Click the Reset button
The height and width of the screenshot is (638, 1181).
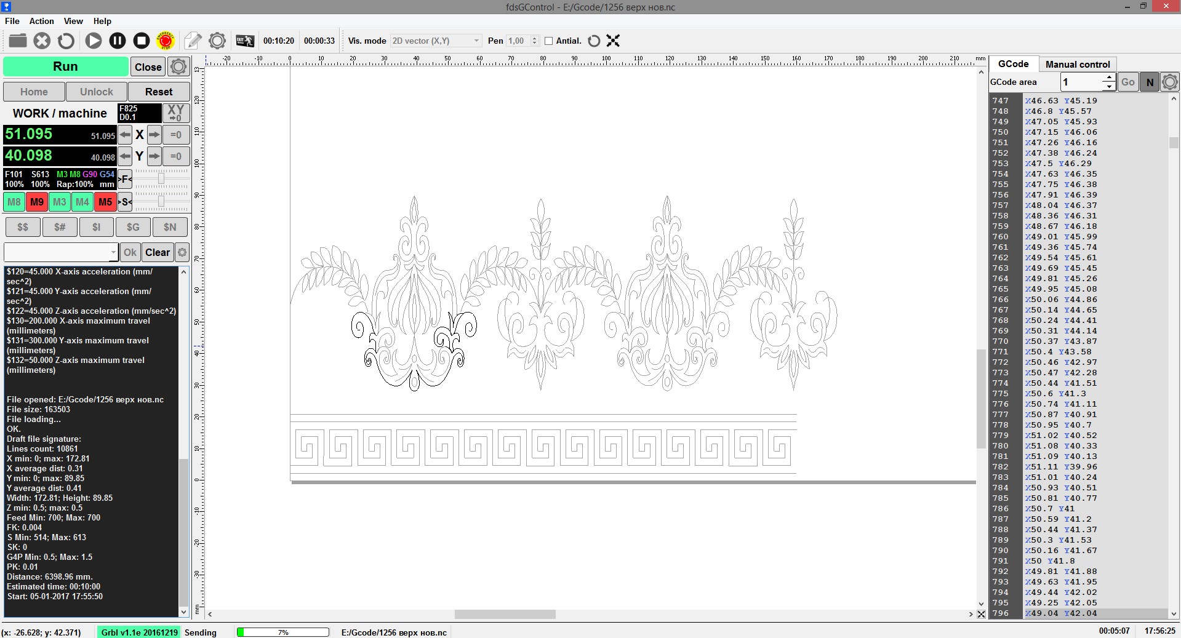159,92
